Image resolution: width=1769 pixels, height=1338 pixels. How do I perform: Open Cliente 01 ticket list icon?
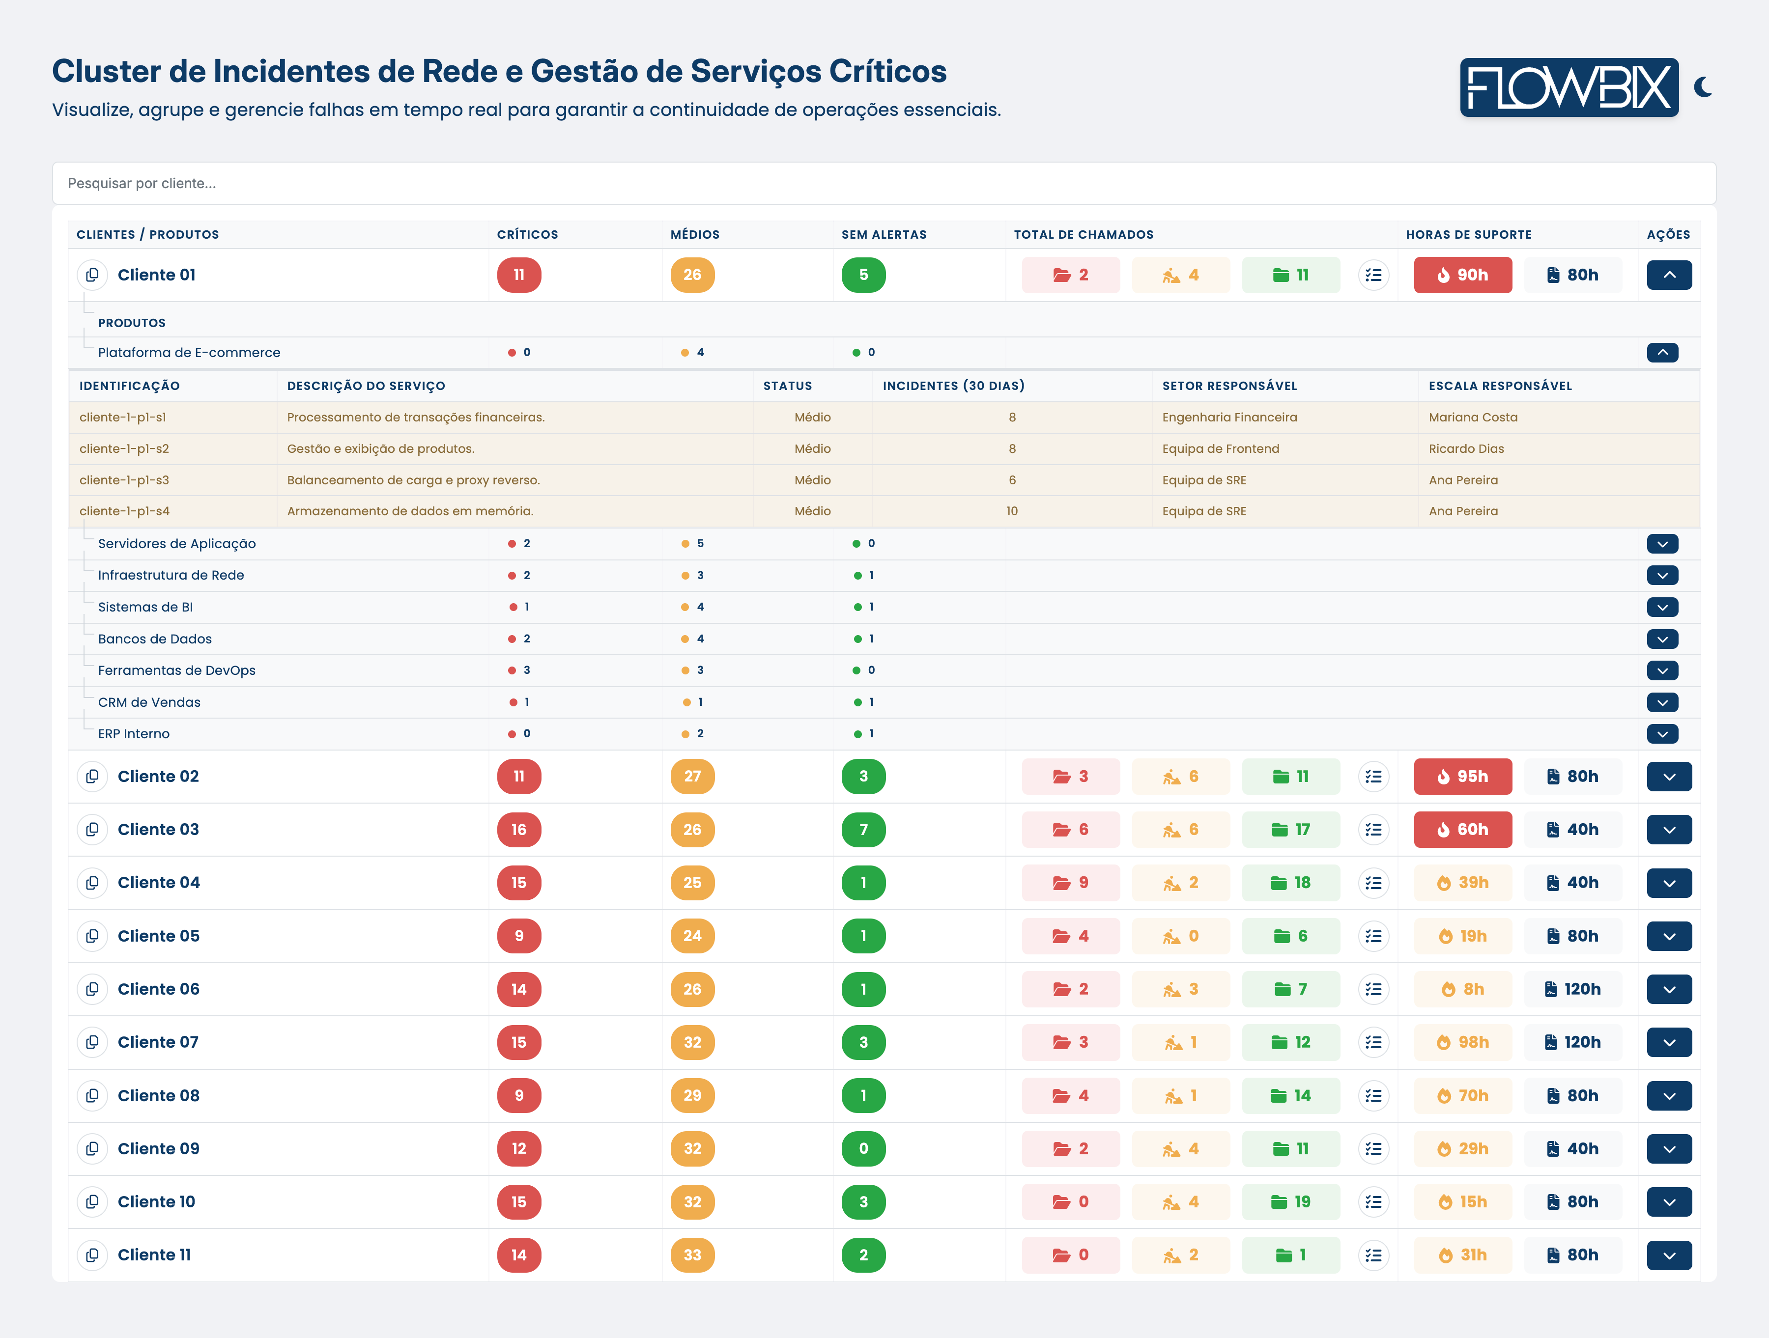pos(1373,275)
